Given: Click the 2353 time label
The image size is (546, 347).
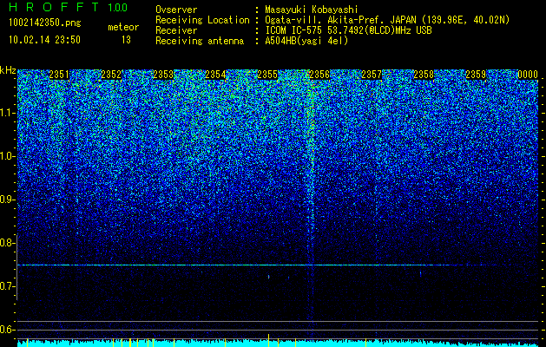Looking at the screenshot, I should tap(163, 75).
